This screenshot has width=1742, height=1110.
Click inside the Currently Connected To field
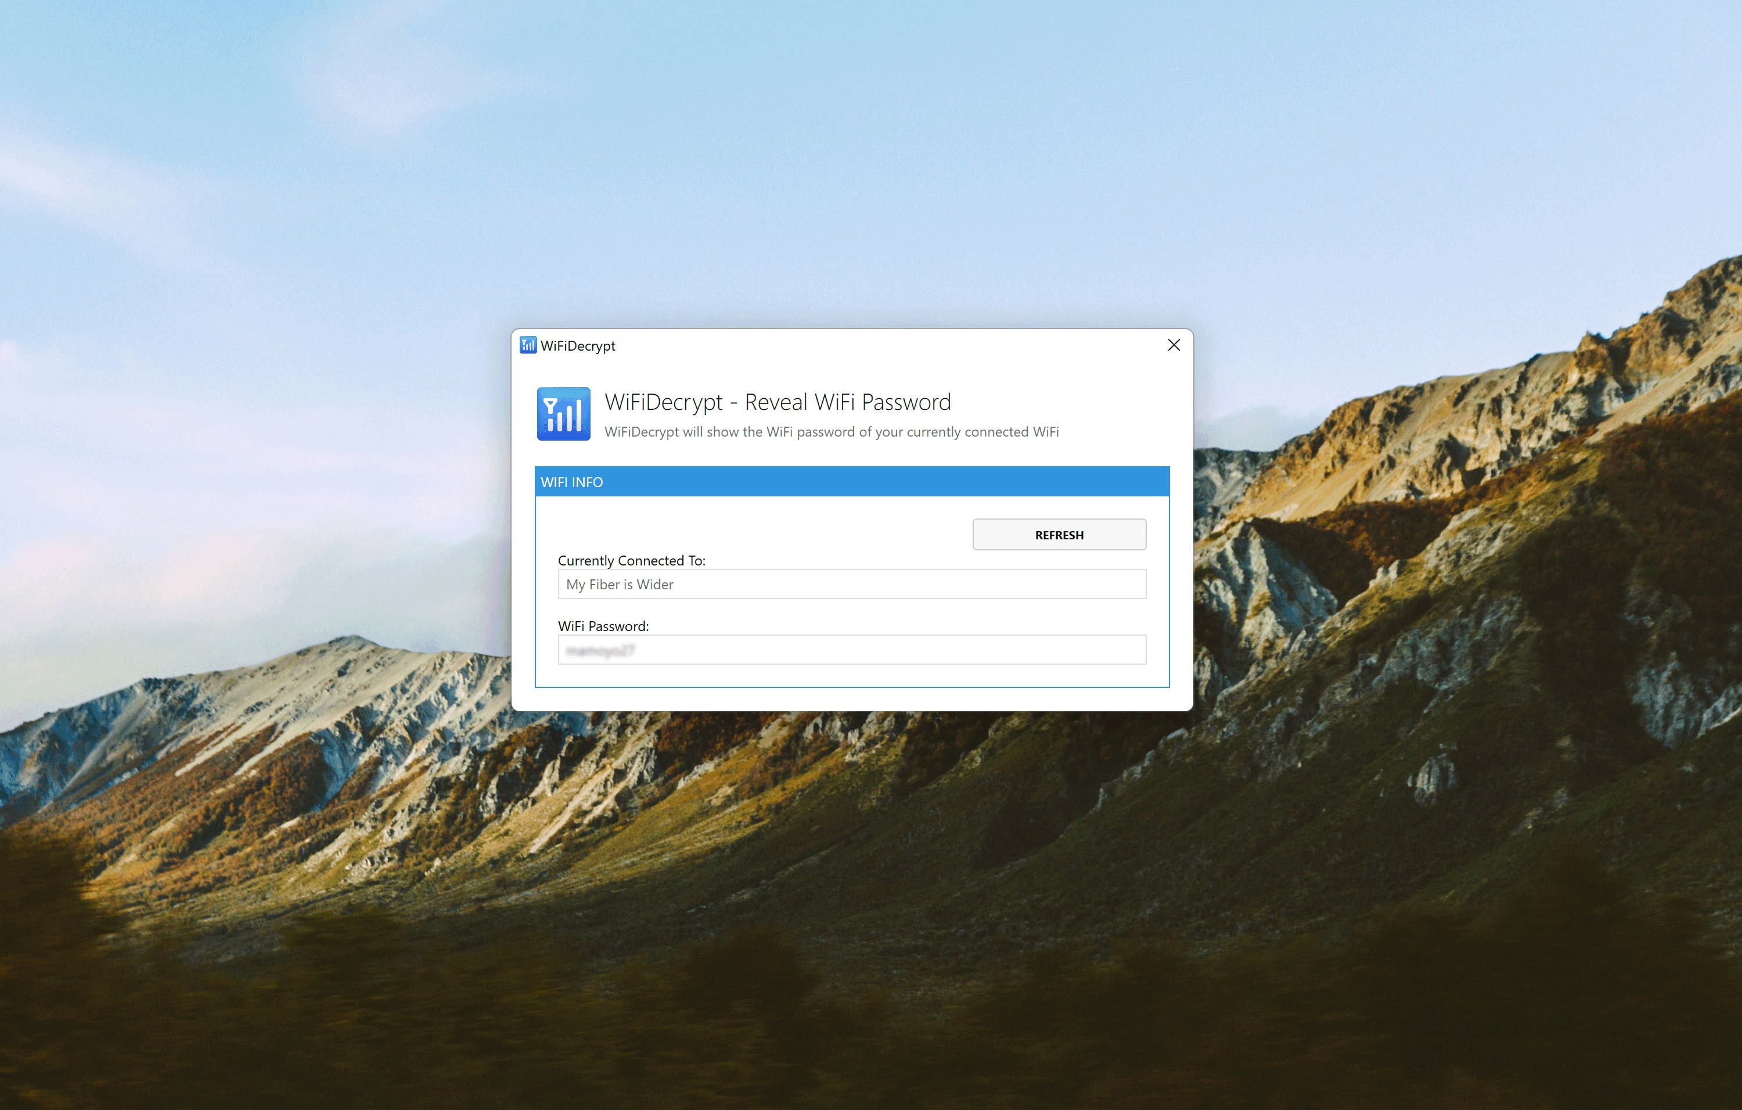(x=851, y=583)
